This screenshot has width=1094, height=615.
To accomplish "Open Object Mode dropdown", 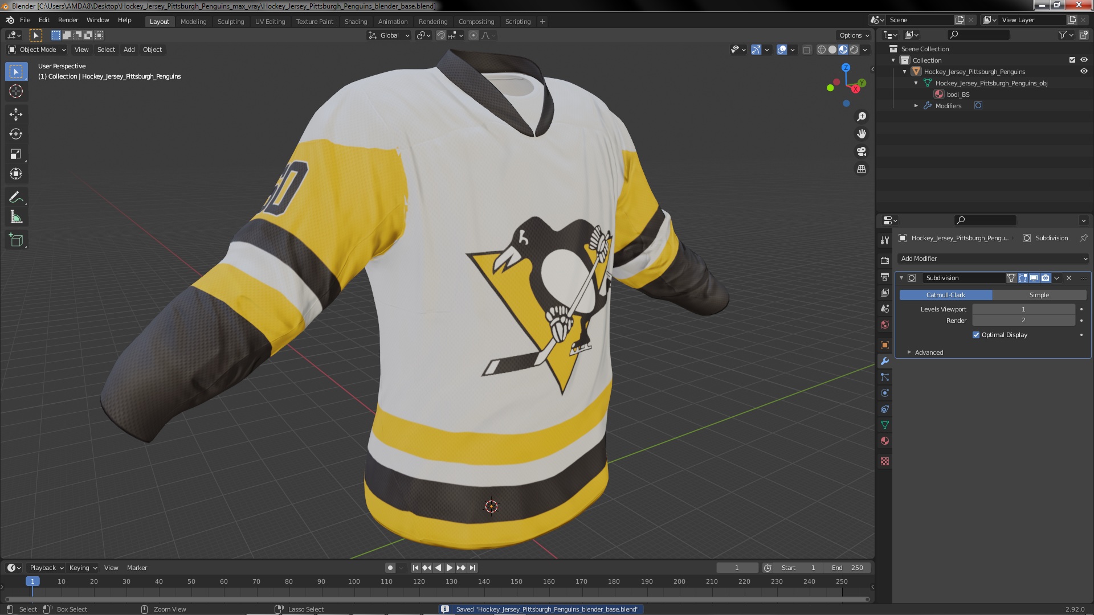I will point(38,50).
